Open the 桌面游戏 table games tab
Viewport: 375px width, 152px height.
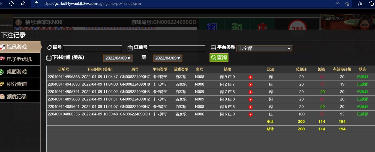(x=17, y=72)
